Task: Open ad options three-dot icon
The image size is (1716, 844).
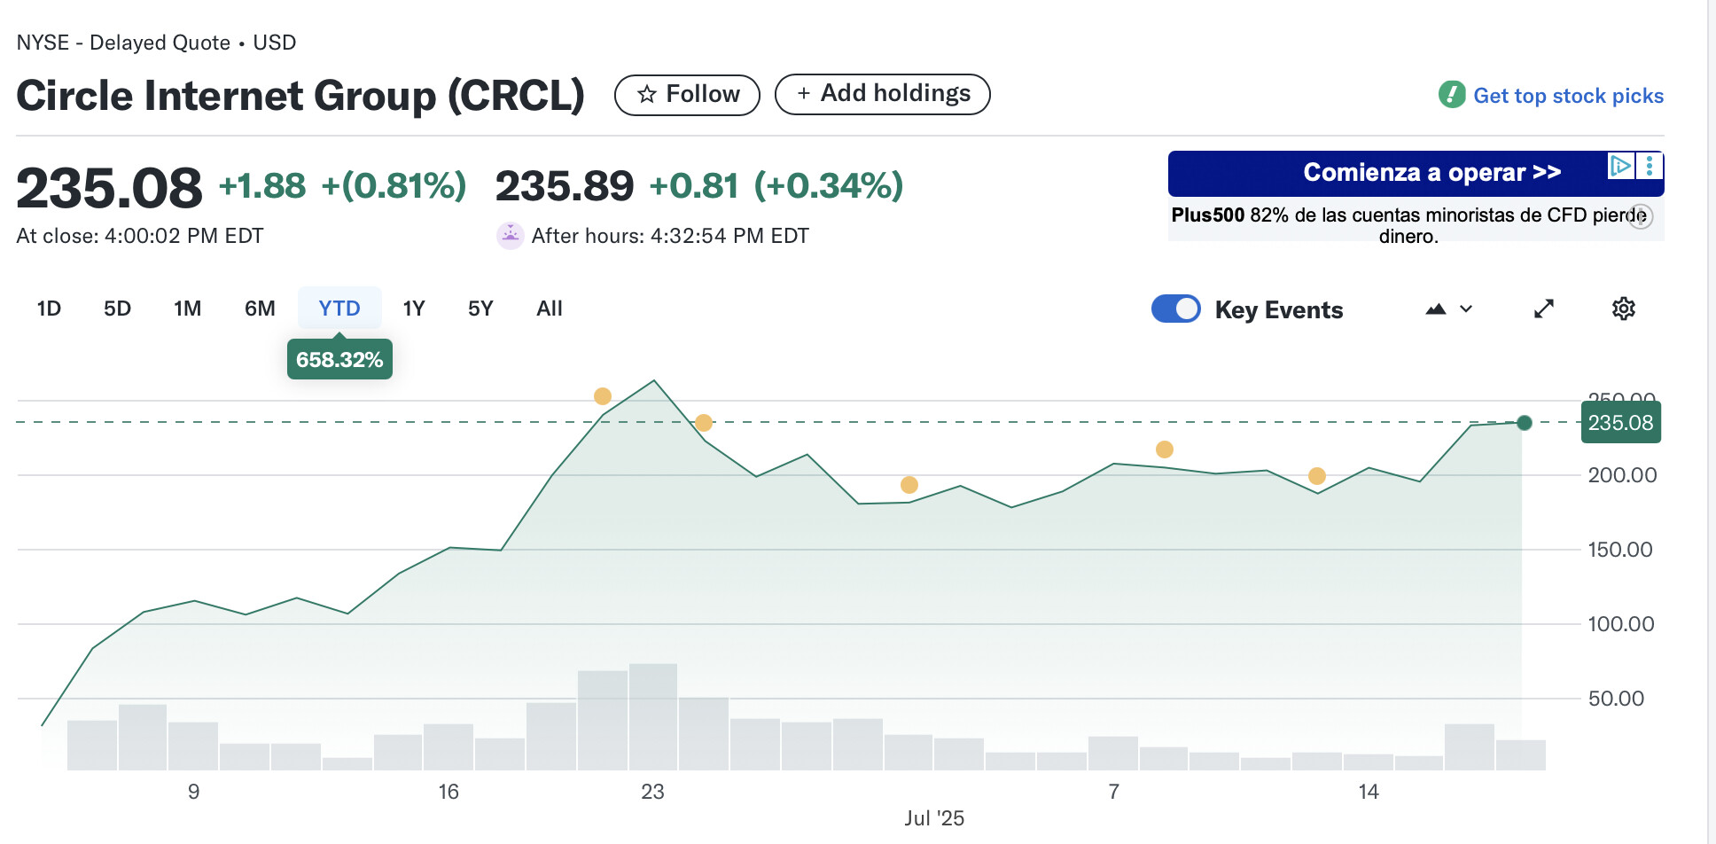Action: point(1649,166)
